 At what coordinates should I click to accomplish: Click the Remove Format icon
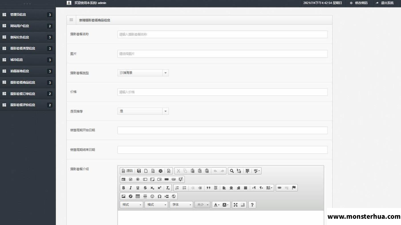tap(168, 188)
